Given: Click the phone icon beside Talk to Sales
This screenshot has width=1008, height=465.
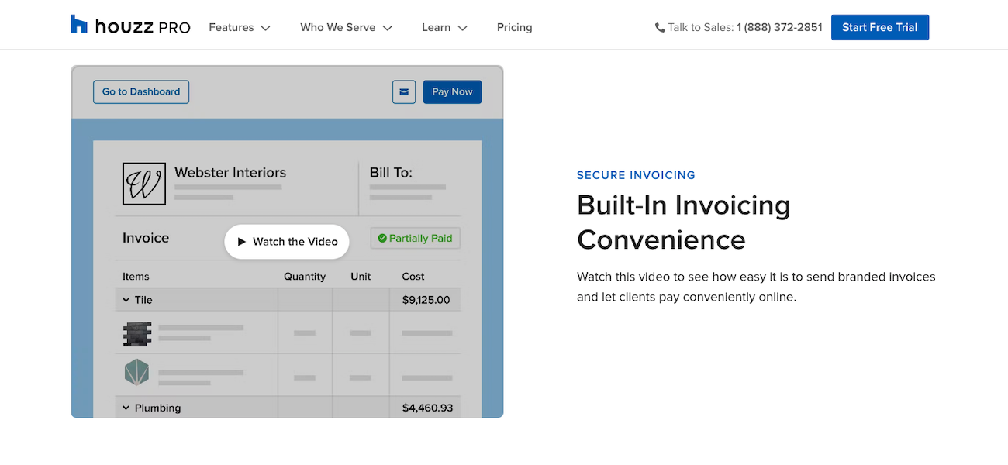Looking at the screenshot, I should tap(660, 27).
